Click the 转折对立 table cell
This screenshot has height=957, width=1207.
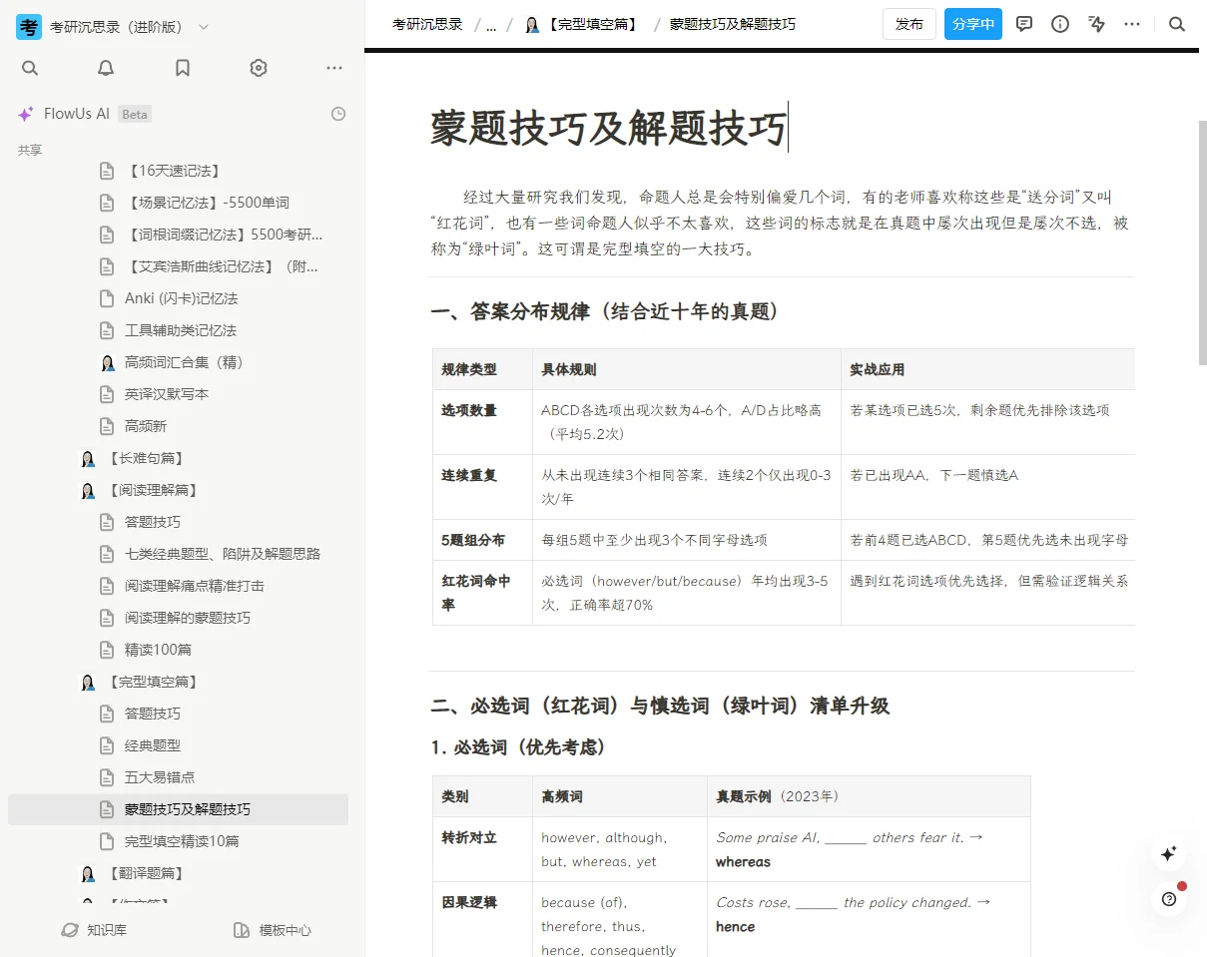(x=482, y=849)
